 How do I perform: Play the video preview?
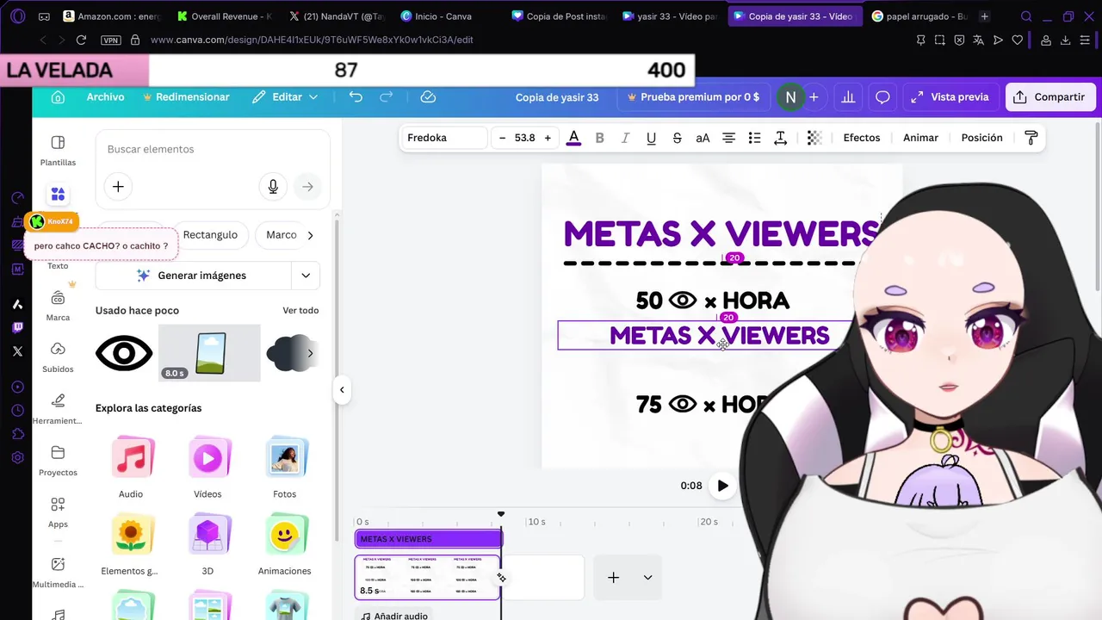coord(722,486)
